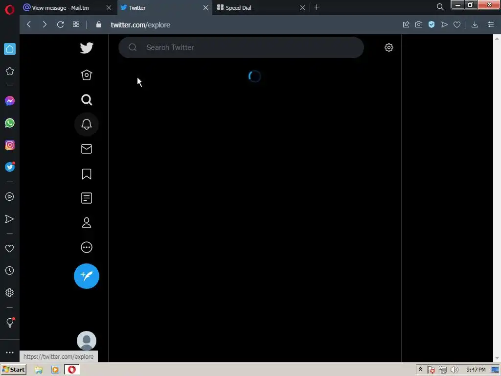Image resolution: width=501 pixels, height=376 pixels.
Task: Open sidebar heart Pinboards icon
Action: [10, 248]
